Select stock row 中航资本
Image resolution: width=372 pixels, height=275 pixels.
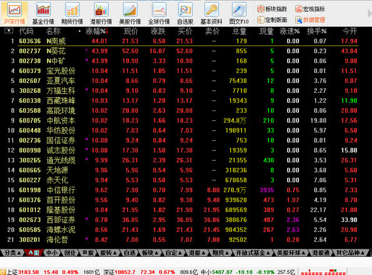[182, 121]
